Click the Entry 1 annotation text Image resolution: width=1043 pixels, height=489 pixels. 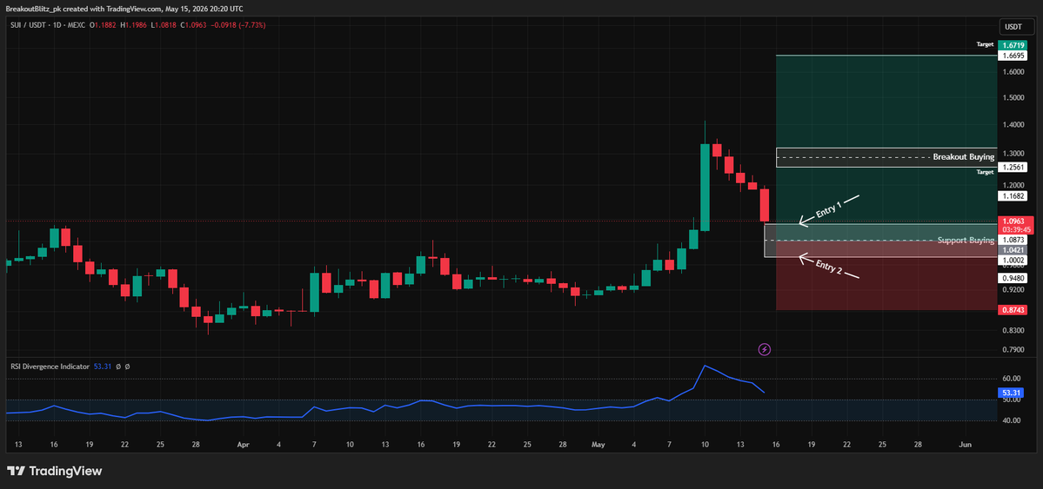pos(829,209)
